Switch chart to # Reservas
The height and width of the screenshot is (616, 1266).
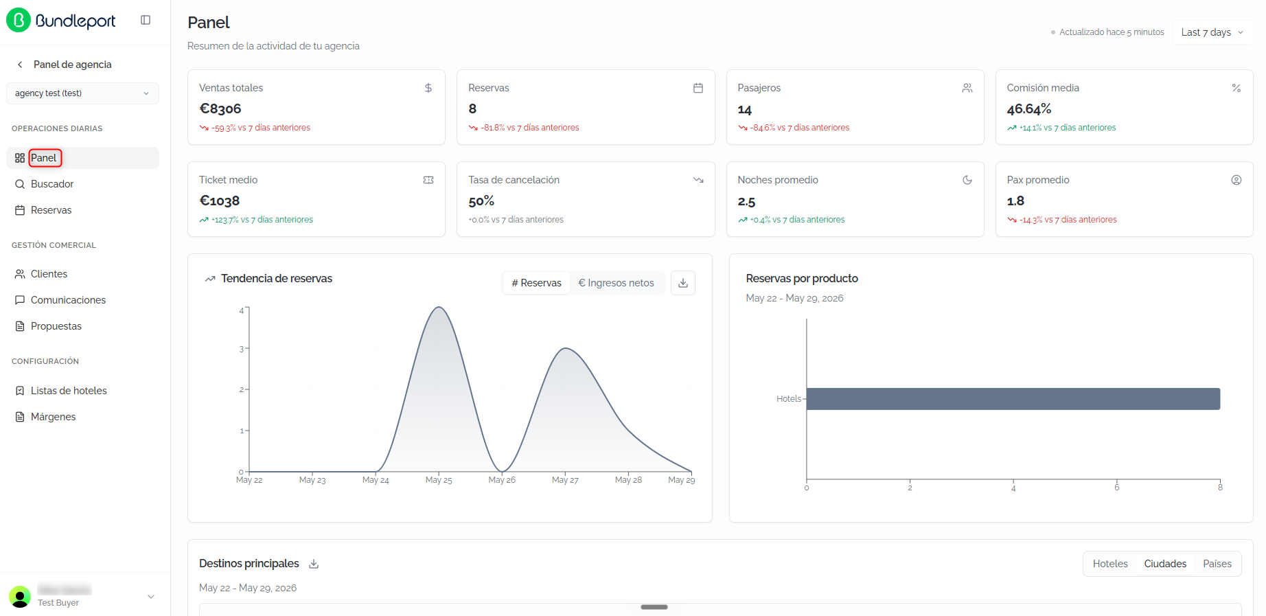[x=536, y=283]
